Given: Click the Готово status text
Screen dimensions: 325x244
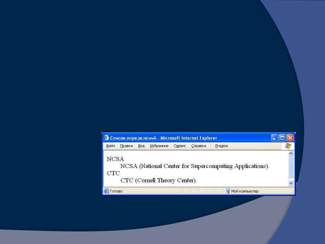Looking at the screenshot, I should coord(116,191).
